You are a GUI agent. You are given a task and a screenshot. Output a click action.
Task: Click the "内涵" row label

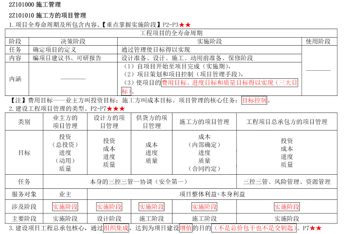(x=16, y=79)
